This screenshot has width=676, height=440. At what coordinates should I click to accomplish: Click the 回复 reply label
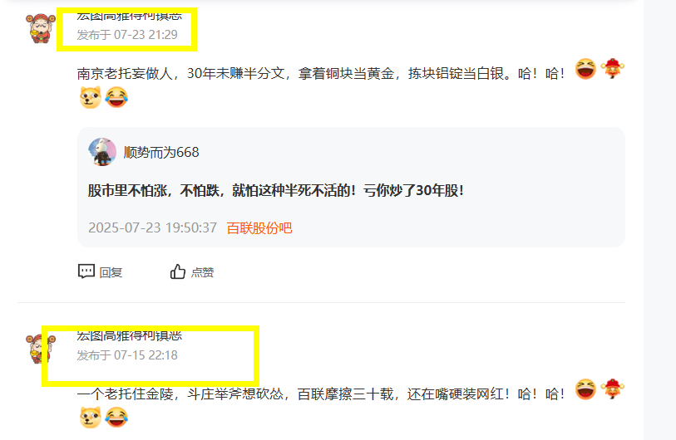pyautogui.click(x=111, y=272)
